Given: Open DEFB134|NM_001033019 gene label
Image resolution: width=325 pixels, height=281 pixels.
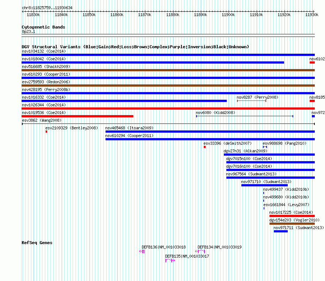Looking at the screenshot, I should point(219,247).
